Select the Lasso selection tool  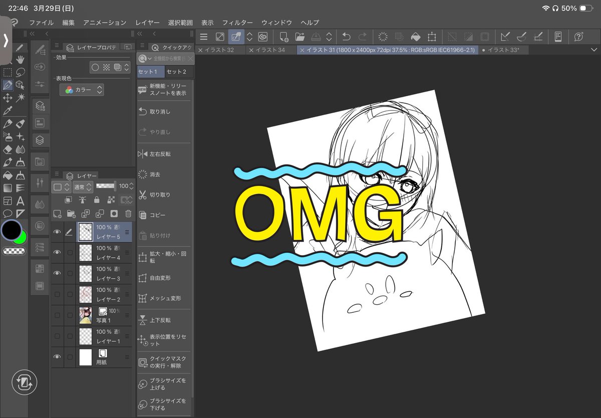click(21, 72)
